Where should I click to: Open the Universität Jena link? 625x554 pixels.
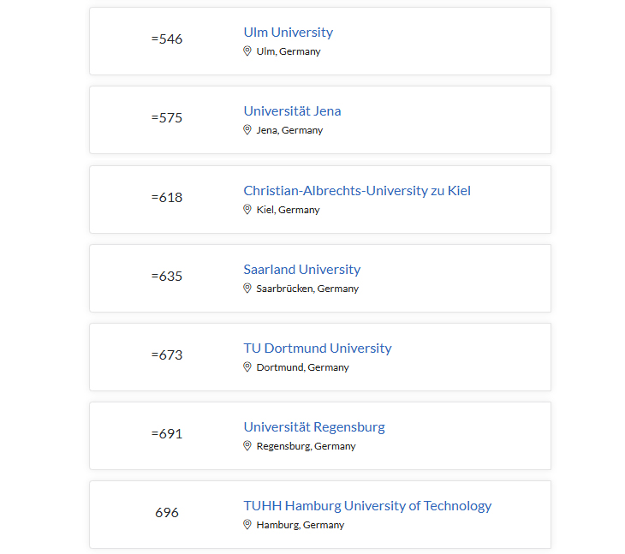(x=292, y=111)
